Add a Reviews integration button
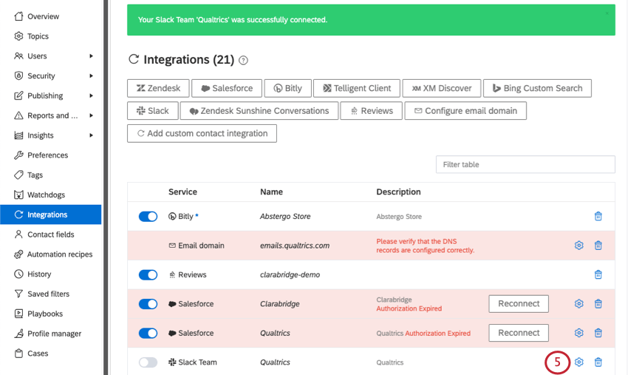This screenshot has height=375, width=628. [372, 111]
